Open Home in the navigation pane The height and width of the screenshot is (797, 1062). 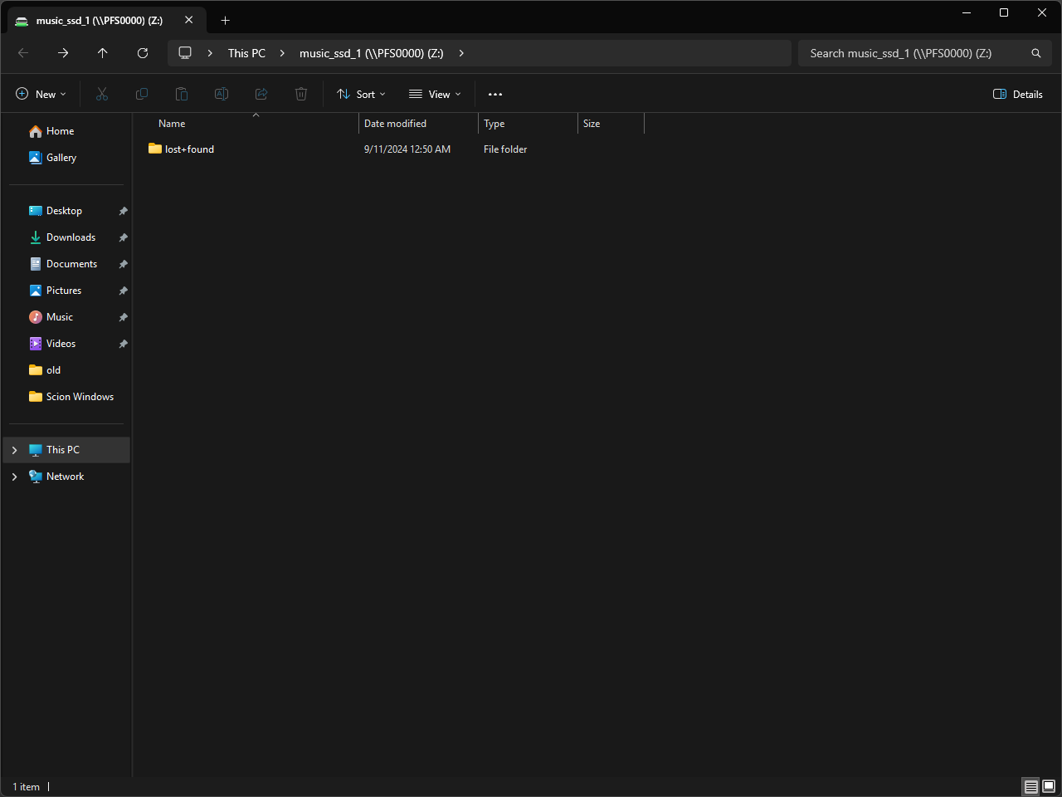60,131
